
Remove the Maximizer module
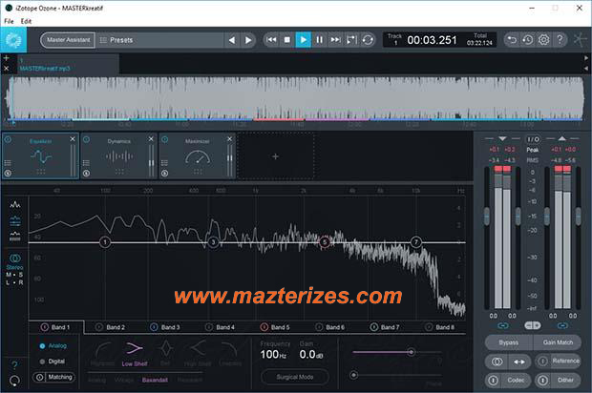coord(229,139)
